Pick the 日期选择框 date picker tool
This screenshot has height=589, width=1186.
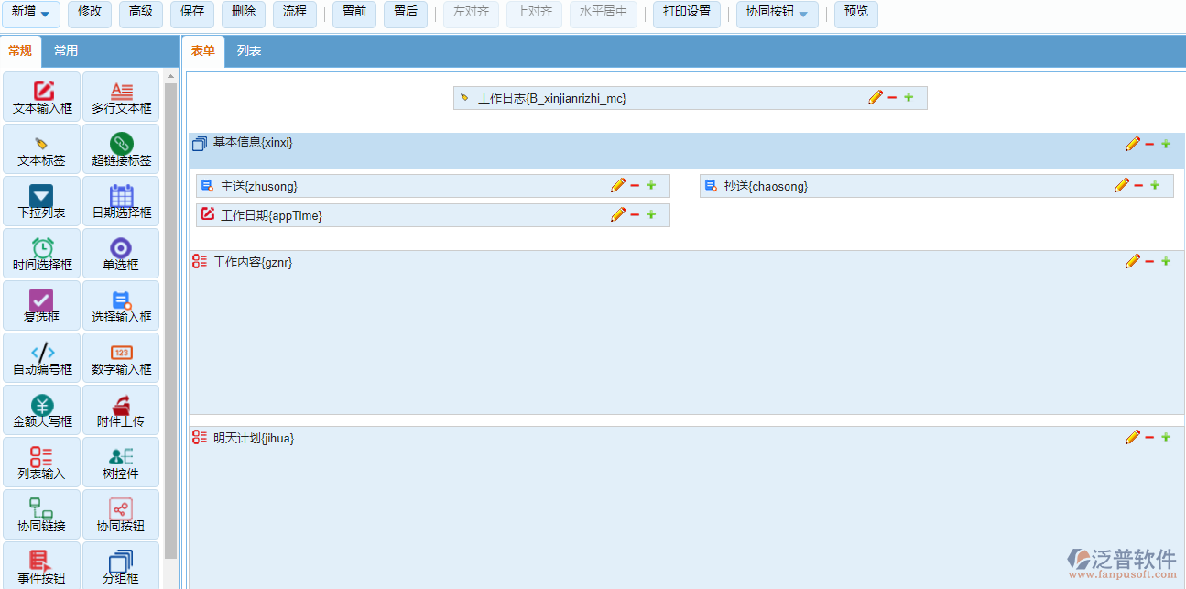[x=120, y=202]
